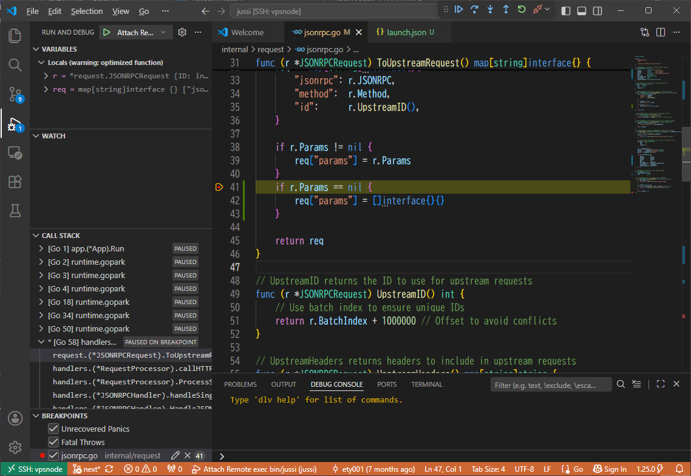Restart the debug session
Viewport: 691px width, 476px height.
click(522, 9)
